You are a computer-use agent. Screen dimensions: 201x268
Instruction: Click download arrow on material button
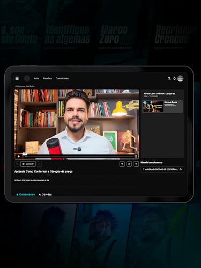(x=181, y=169)
